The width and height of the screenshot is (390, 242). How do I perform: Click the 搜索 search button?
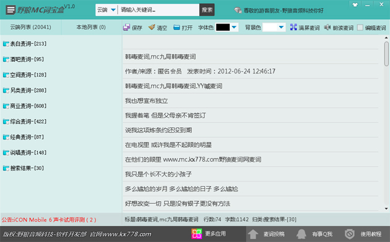[207, 10]
